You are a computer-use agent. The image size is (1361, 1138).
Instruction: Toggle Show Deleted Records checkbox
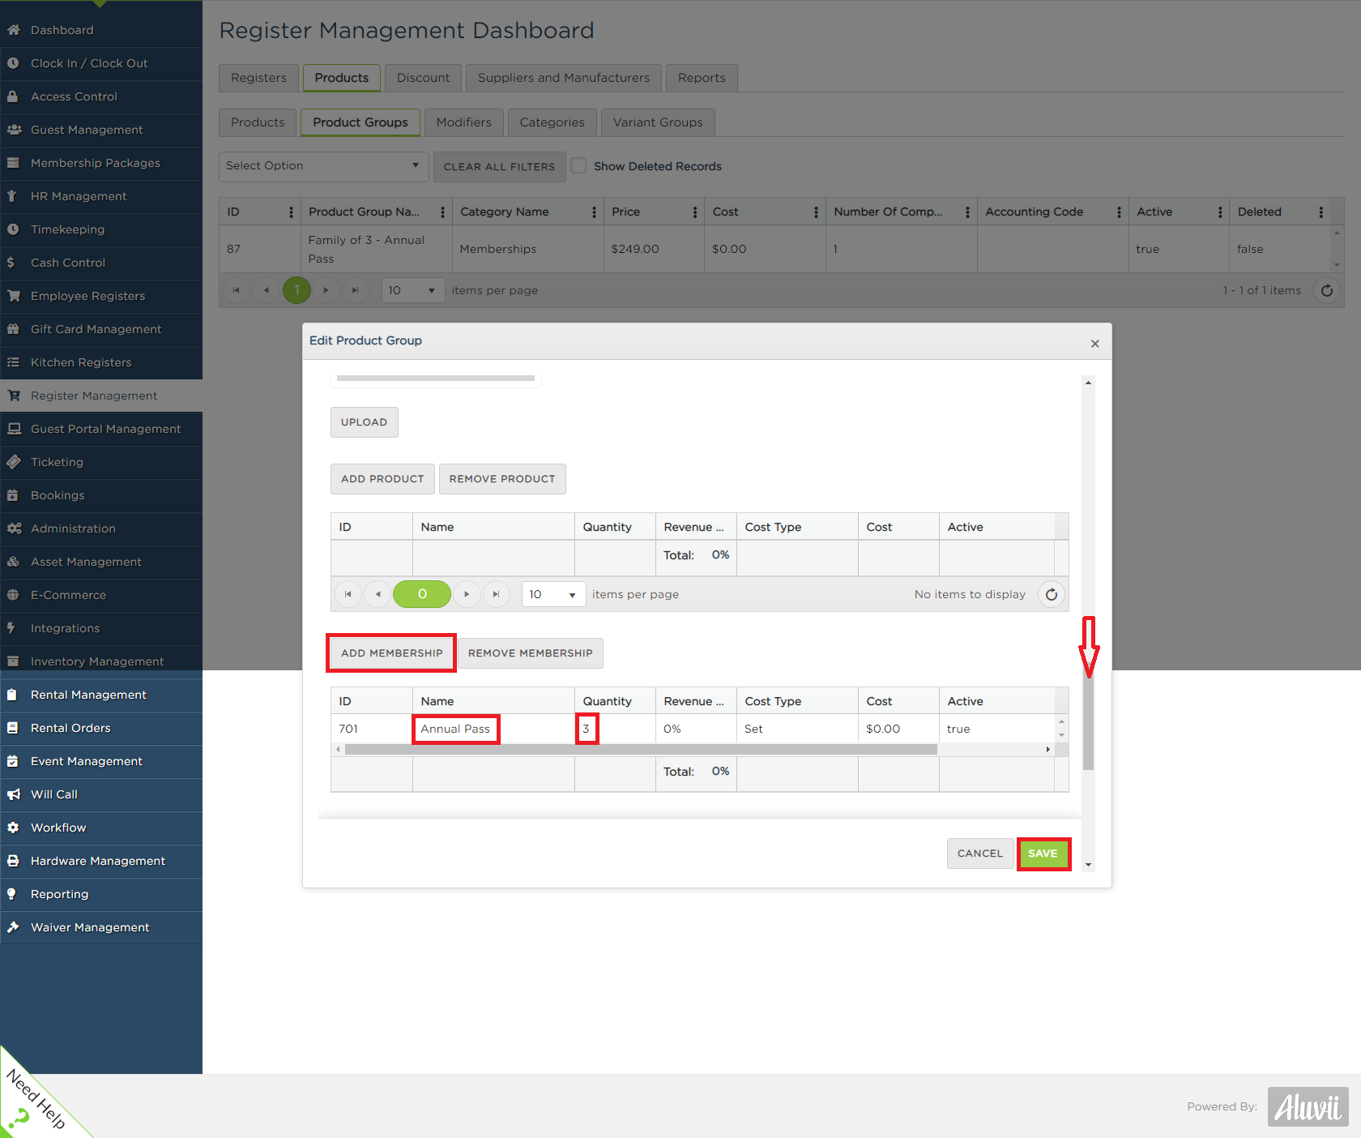(578, 165)
